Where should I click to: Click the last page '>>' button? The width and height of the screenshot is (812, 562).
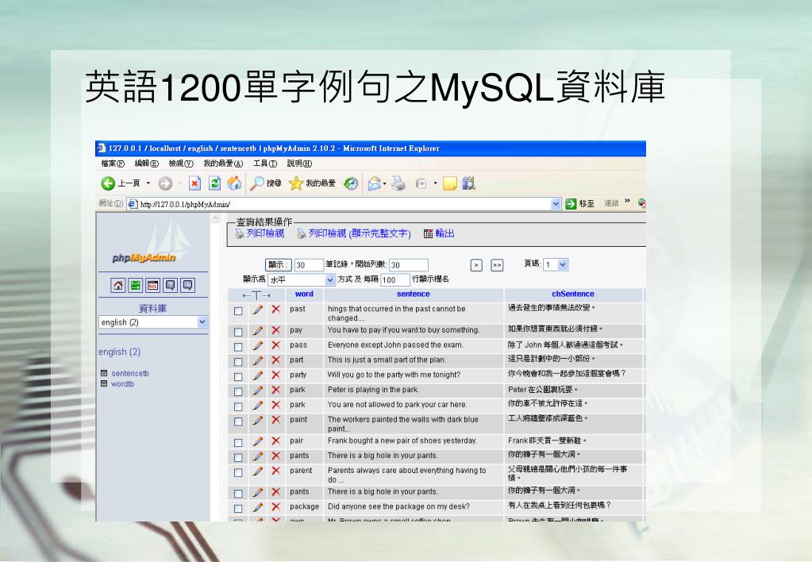click(497, 265)
